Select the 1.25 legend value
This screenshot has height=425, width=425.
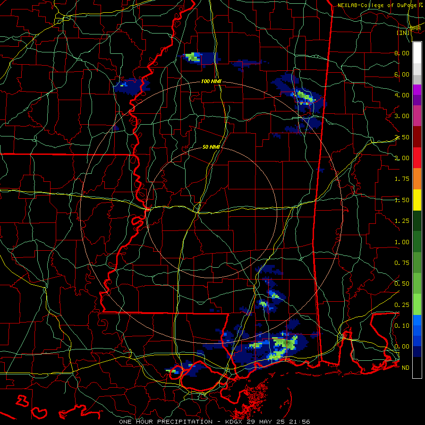[402, 221]
